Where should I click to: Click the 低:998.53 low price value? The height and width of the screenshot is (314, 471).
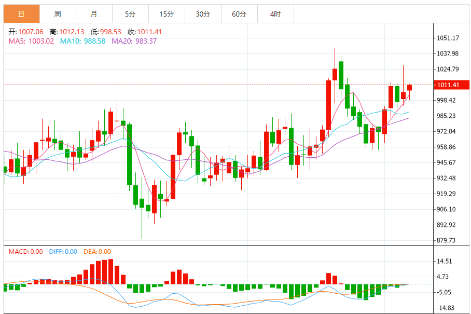pyautogui.click(x=106, y=32)
